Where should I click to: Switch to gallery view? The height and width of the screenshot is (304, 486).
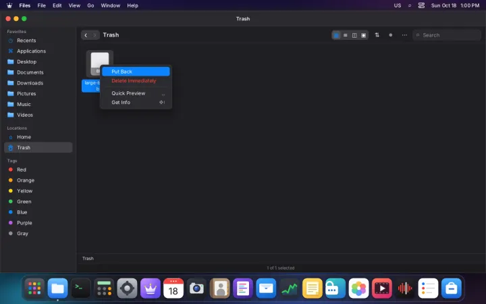364,35
